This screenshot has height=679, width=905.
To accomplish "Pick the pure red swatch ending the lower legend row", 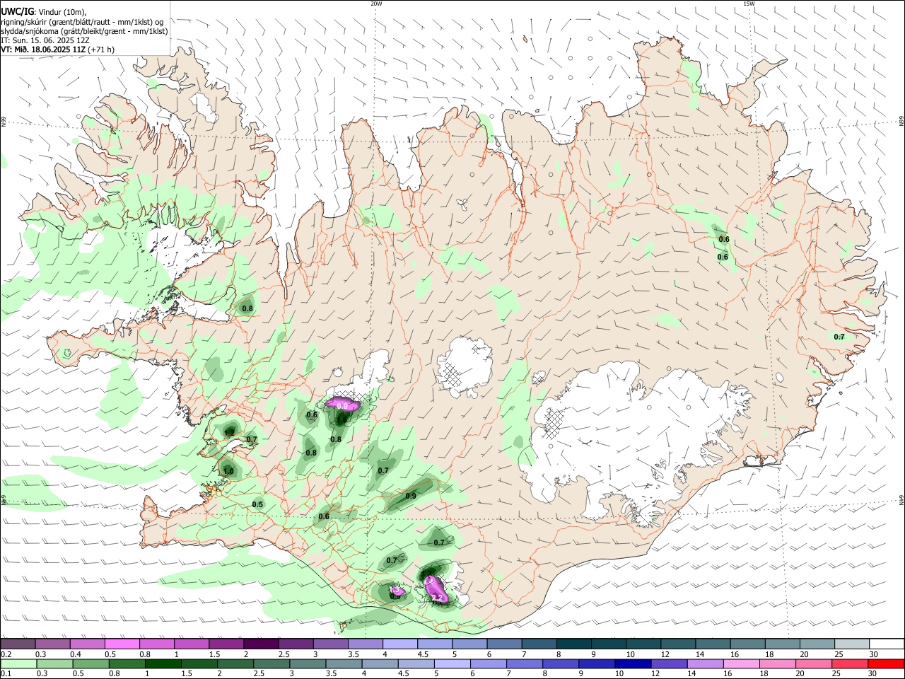I will (x=887, y=664).
